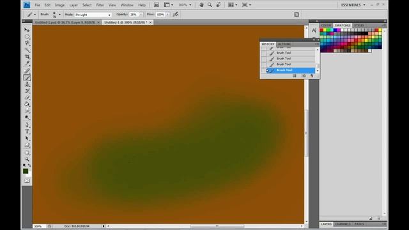Switch to the PATHS tab
Image resolution: width=409 pixels, height=230 pixels.
tap(359, 224)
